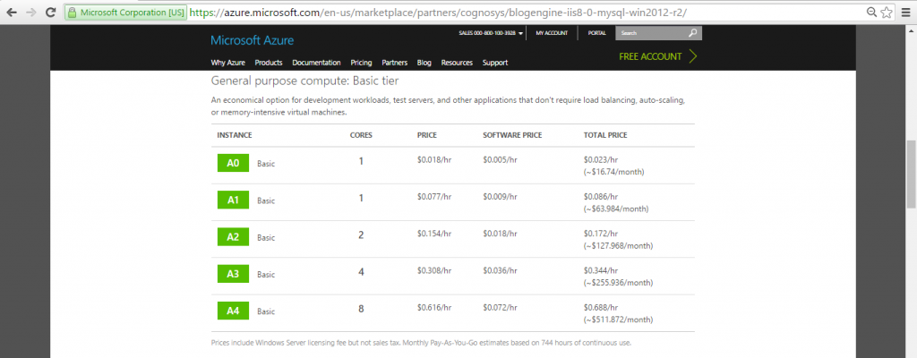Image resolution: width=917 pixels, height=358 pixels.
Task: Open the Pricing menu item
Action: pos(361,63)
